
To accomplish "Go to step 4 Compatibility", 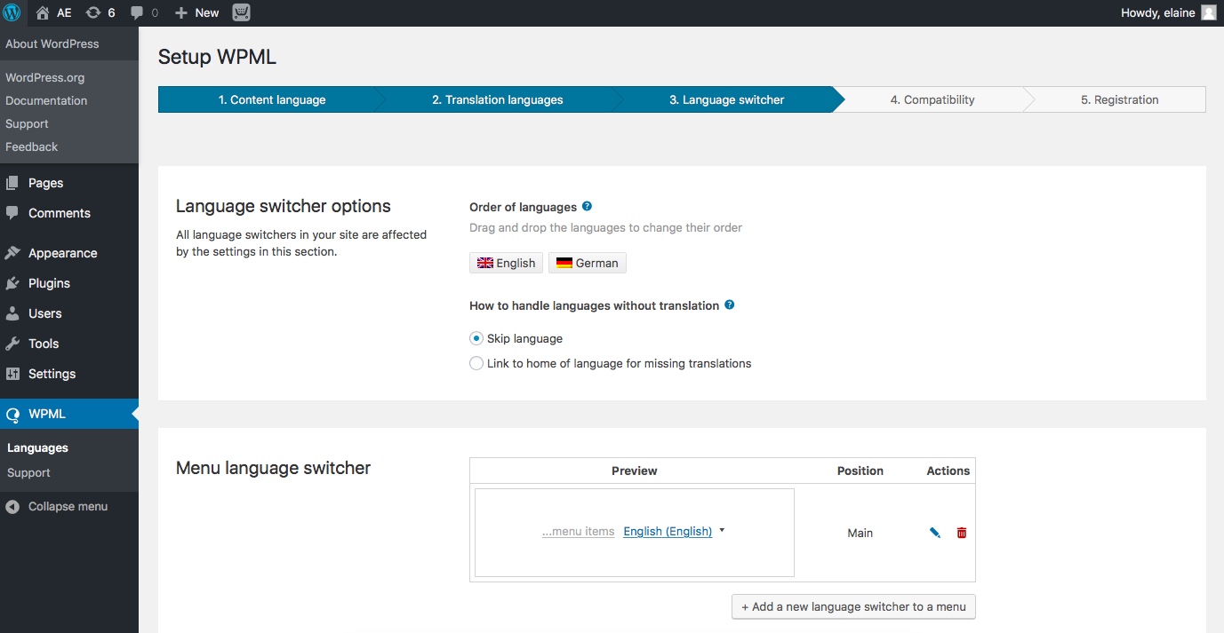I will point(932,99).
